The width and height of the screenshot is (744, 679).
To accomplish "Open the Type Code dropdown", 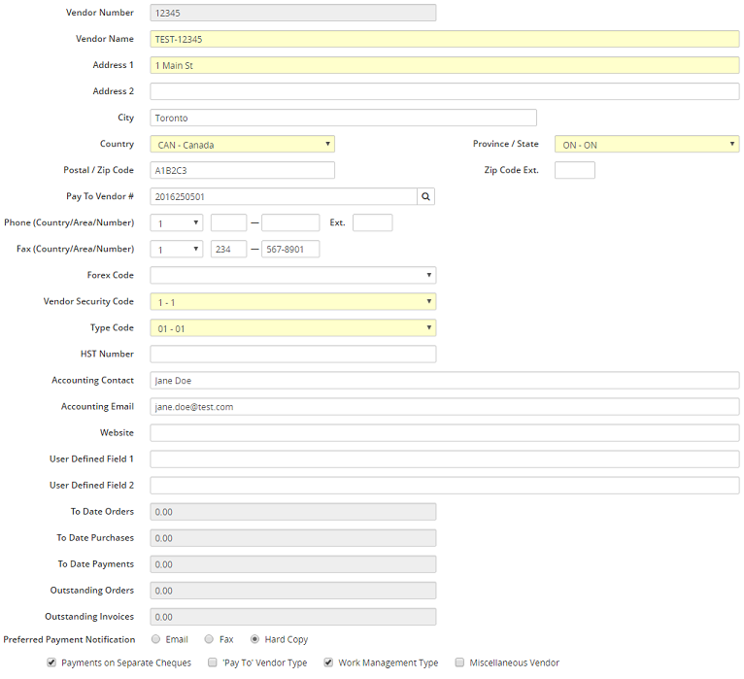I will point(292,327).
